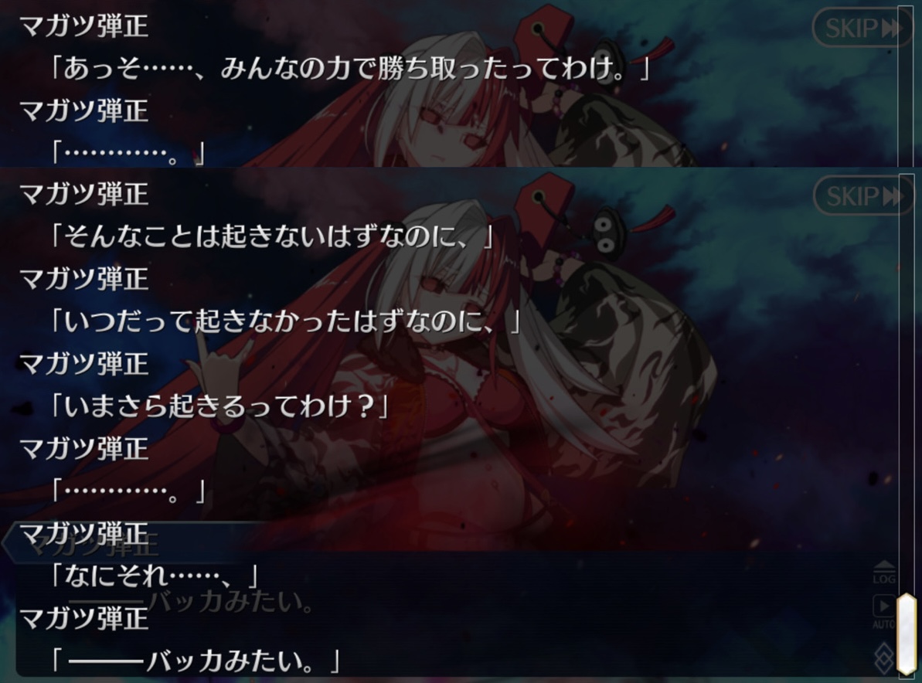
Task: Select log line 「いつだって起きなかったはずなのに、」
Action: (286, 321)
